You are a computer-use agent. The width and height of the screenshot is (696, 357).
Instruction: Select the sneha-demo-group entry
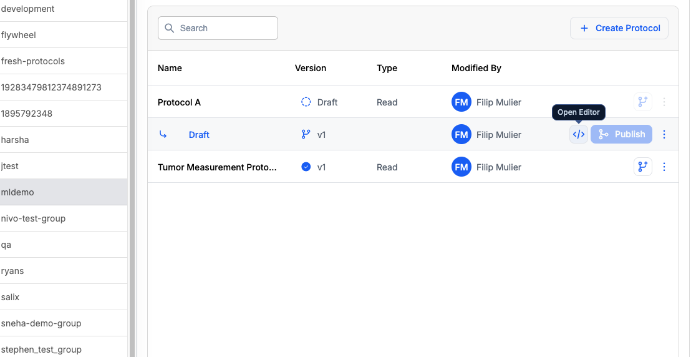[x=64, y=323]
